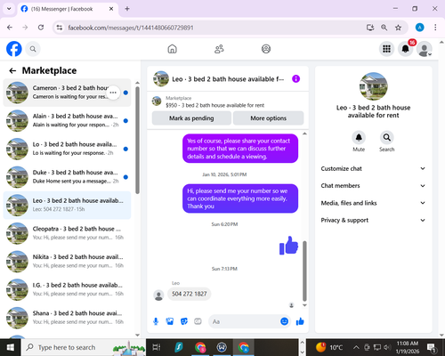
Task: Open Task View on taskbar
Action: point(157,347)
